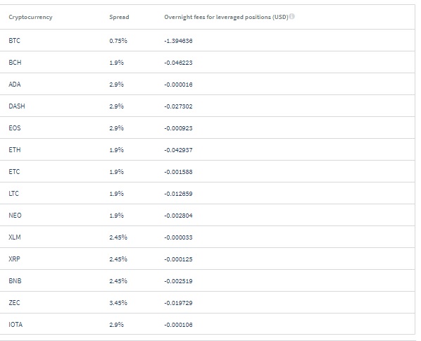This screenshot has width=421, height=341.
Task: Click the info icon beside overnight fees header
Action: click(292, 16)
